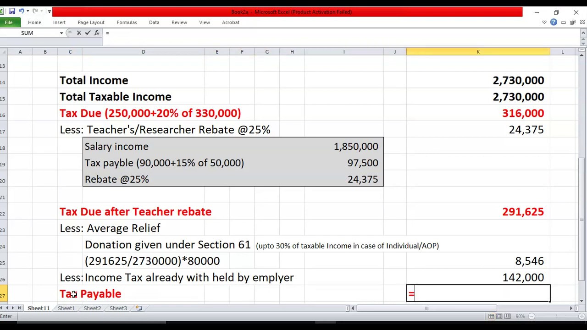Screen dimensions: 587x330
Task: Switch to Page Break Preview view
Action: click(x=507, y=316)
